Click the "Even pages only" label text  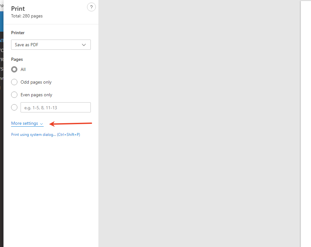(36, 95)
